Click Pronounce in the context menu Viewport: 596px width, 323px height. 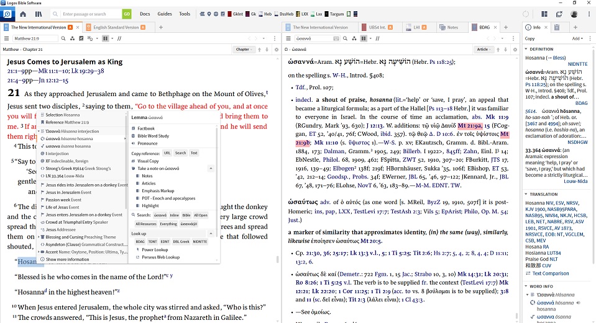point(147,143)
